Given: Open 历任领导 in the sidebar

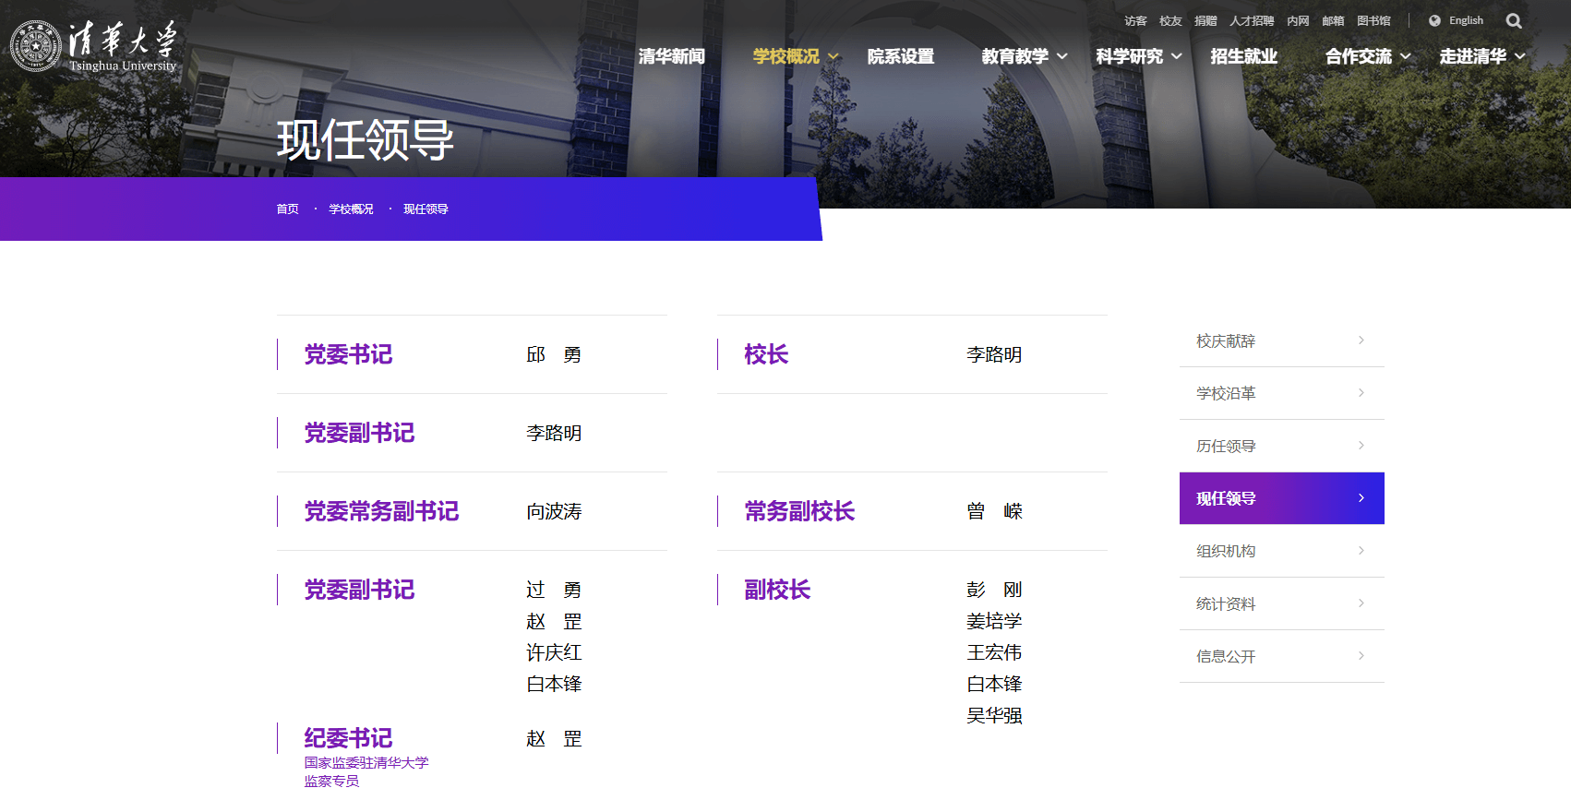Looking at the screenshot, I should 1282,447.
